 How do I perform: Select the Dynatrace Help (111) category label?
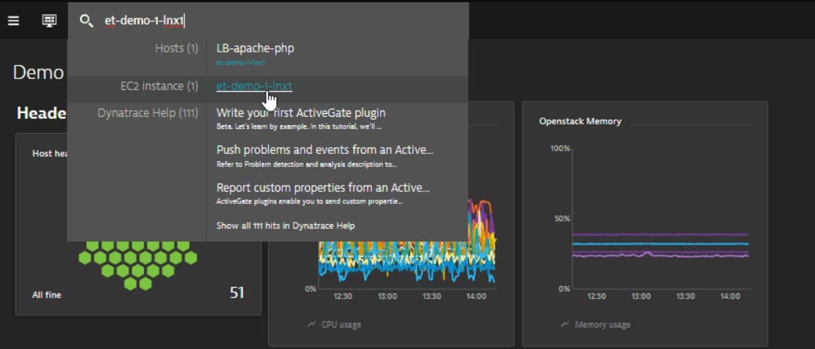[148, 112]
